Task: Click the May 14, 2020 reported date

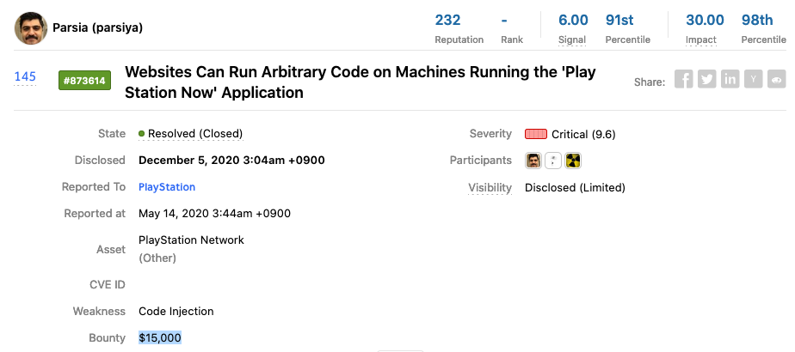Action: [214, 214]
